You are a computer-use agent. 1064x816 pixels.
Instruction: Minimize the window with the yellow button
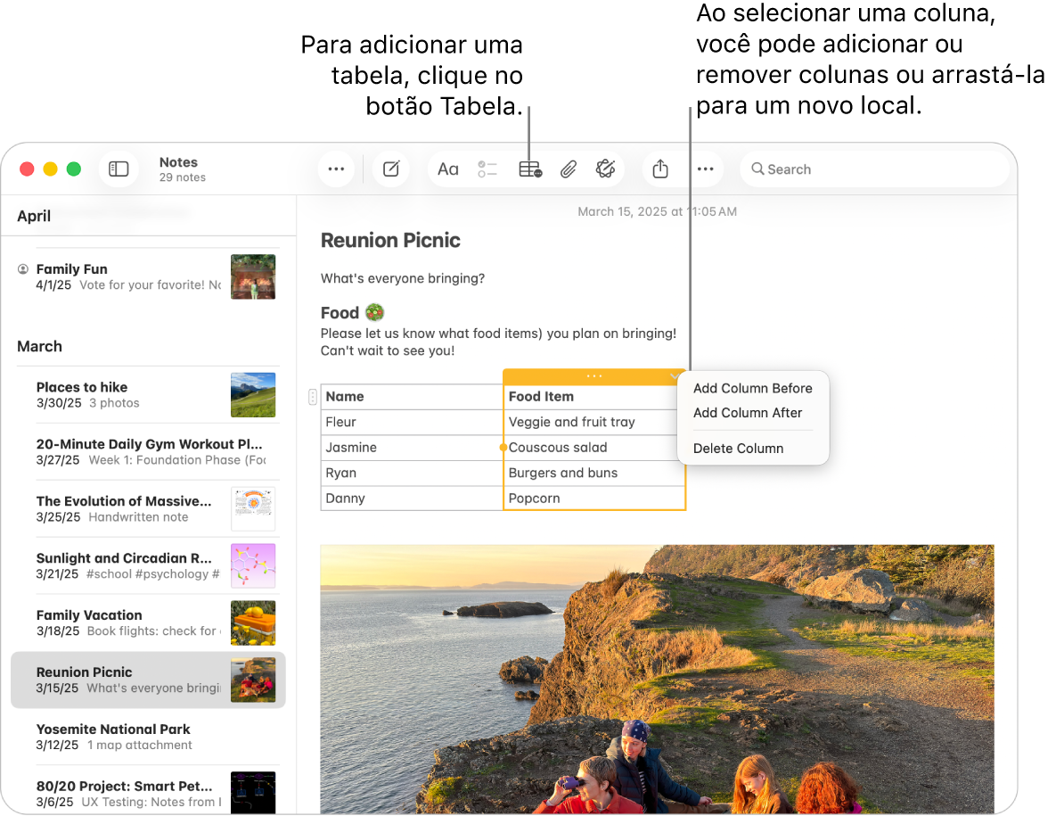pyautogui.click(x=50, y=169)
